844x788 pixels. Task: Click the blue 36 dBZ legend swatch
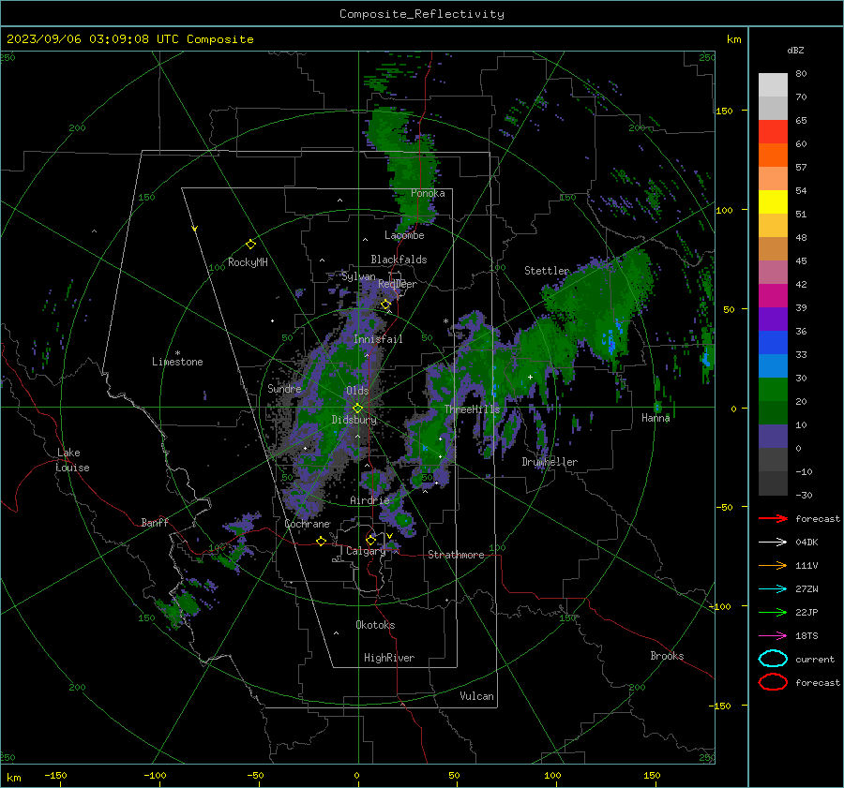pyautogui.click(x=773, y=342)
